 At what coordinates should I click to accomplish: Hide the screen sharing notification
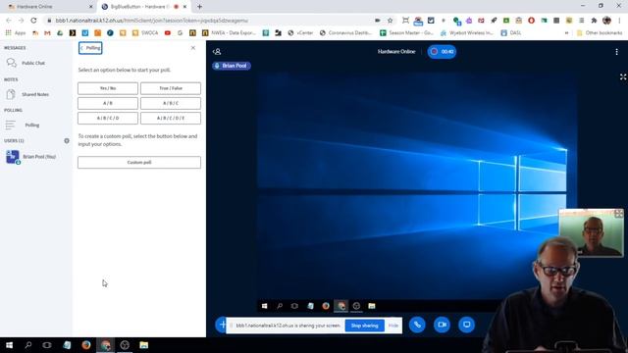(393, 326)
